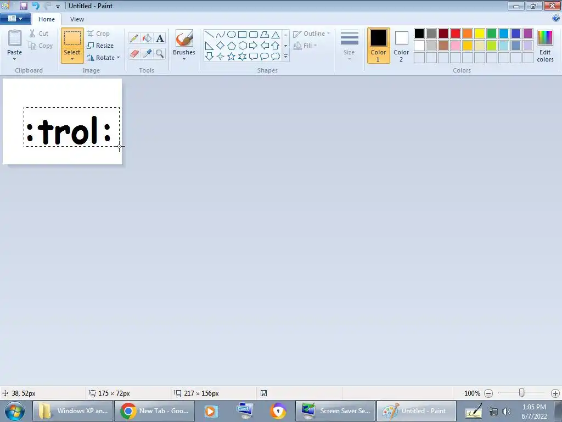Choose the Oval callout shape
This screenshot has width=562, height=422.
click(265, 57)
